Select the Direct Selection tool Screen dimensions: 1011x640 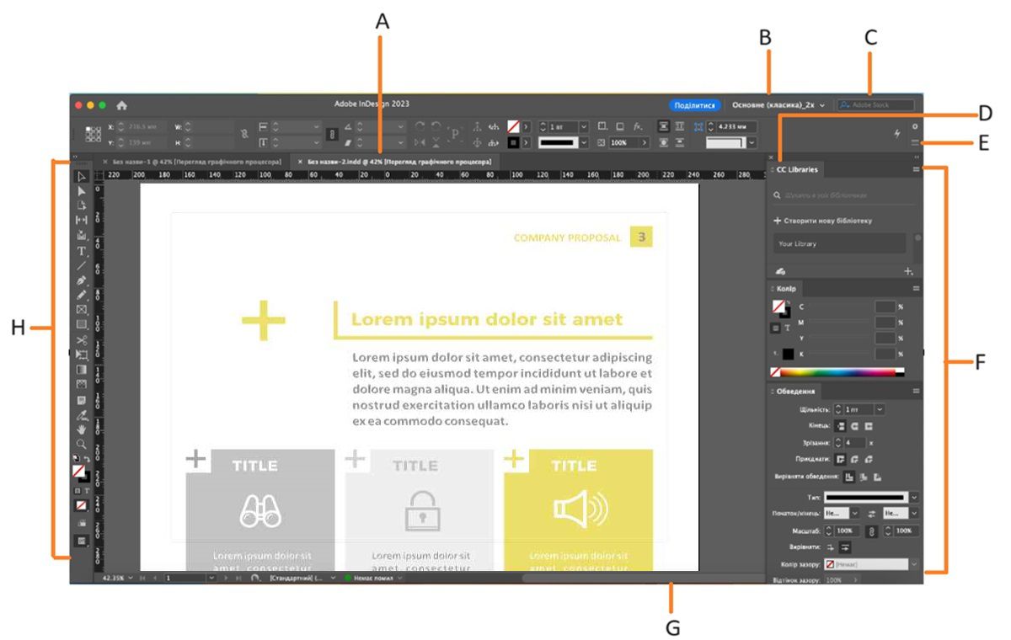82,191
